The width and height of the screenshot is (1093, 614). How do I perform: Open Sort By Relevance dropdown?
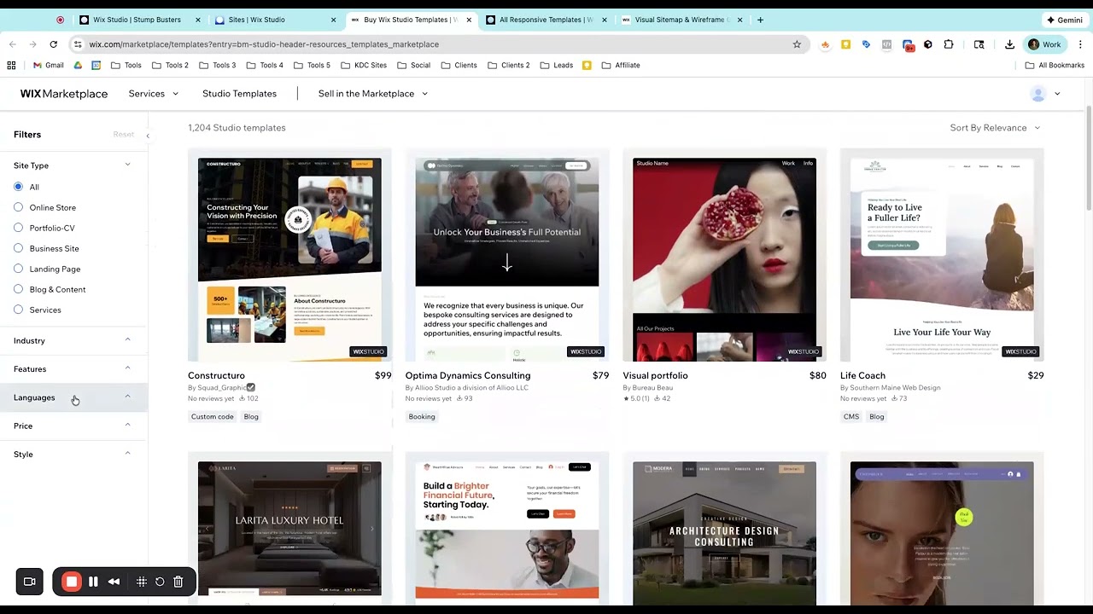(x=995, y=128)
